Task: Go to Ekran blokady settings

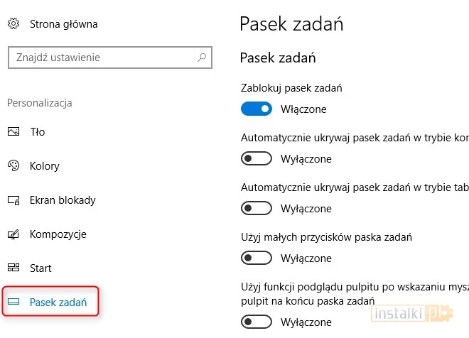Action: [x=63, y=200]
